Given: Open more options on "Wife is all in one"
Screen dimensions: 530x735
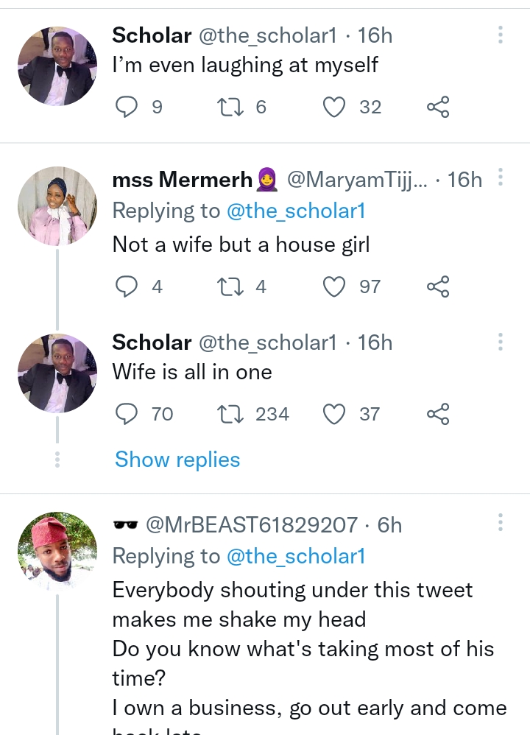Looking at the screenshot, I should tap(501, 342).
